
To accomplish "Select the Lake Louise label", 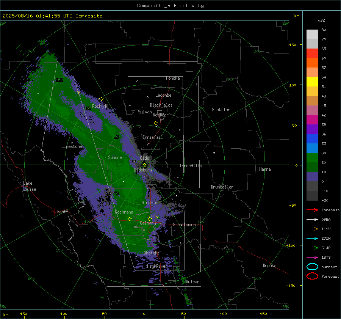I will point(30,186).
